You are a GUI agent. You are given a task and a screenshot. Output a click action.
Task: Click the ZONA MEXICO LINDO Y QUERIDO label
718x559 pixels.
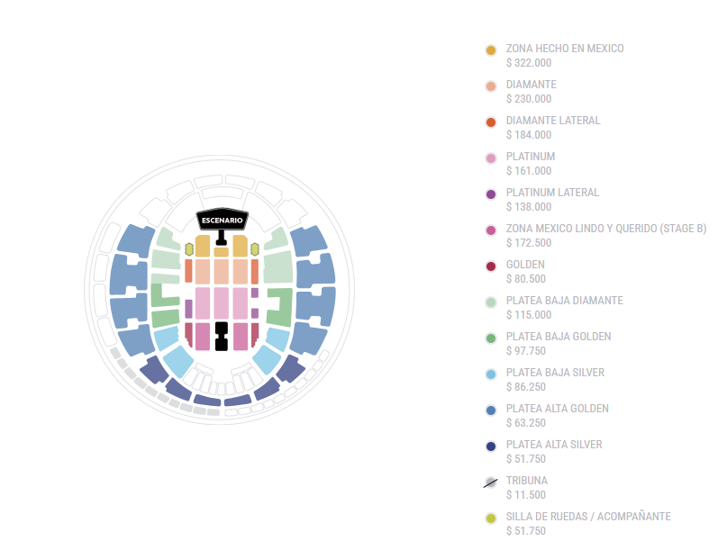point(605,229)
